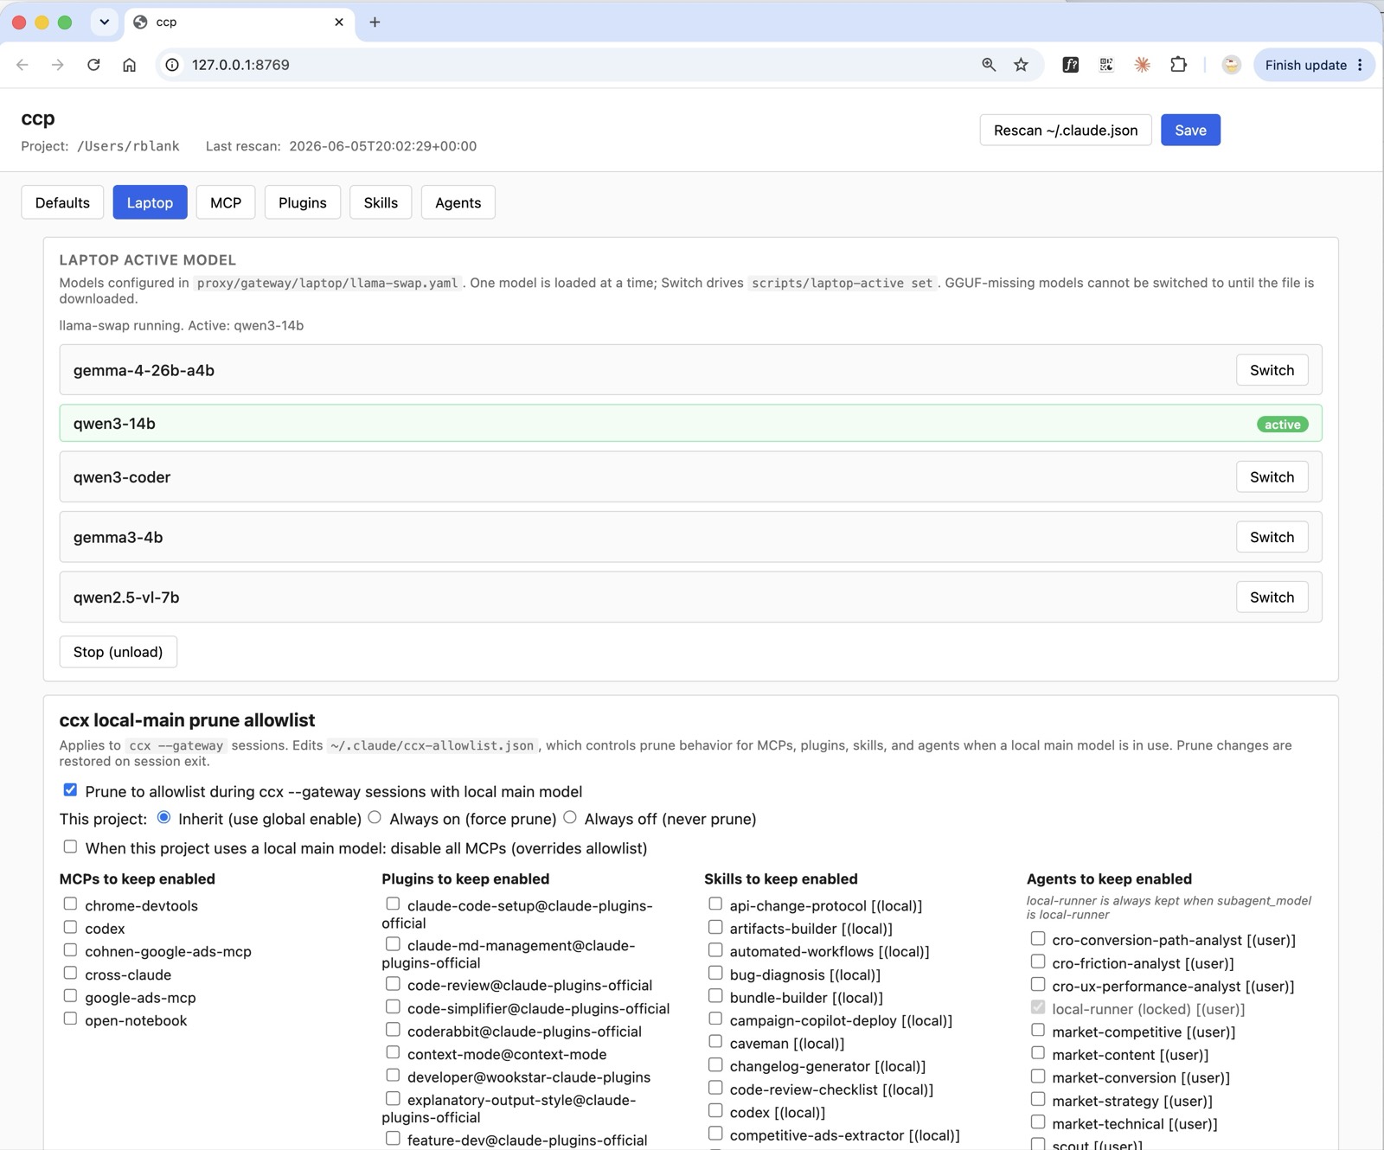Switch to qwen2.5-vl-7b model
This screenshot has height=1150, width=1384.
[x=1272, y=597]
